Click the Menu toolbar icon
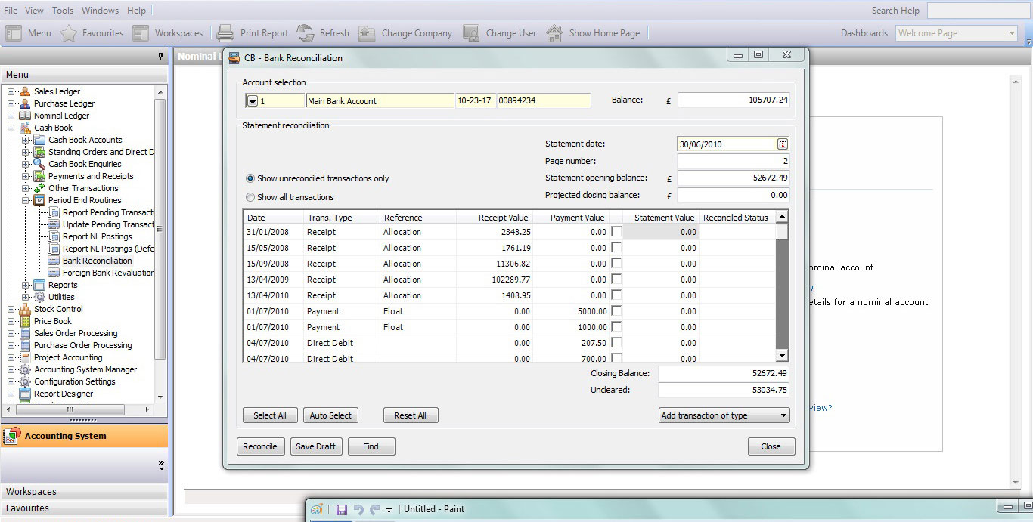The image size is (1033, 522). click(14, 33)
